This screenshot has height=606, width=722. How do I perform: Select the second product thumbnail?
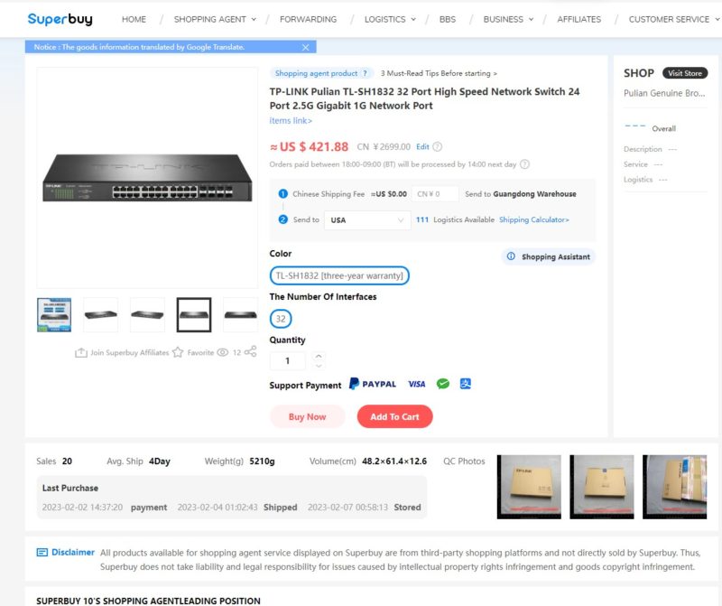(101, 315)
